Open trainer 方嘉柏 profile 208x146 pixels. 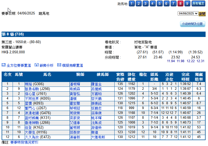(x=96, y=94)
